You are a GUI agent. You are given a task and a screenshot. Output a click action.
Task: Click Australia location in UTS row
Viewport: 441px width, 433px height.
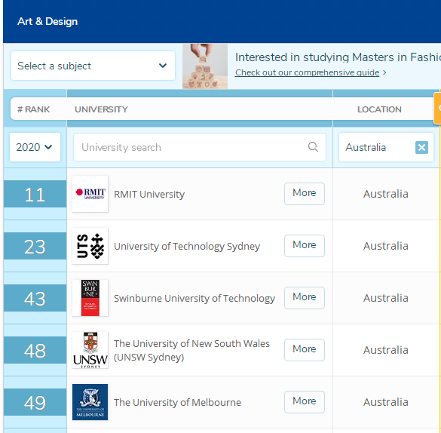pos(386,246)
